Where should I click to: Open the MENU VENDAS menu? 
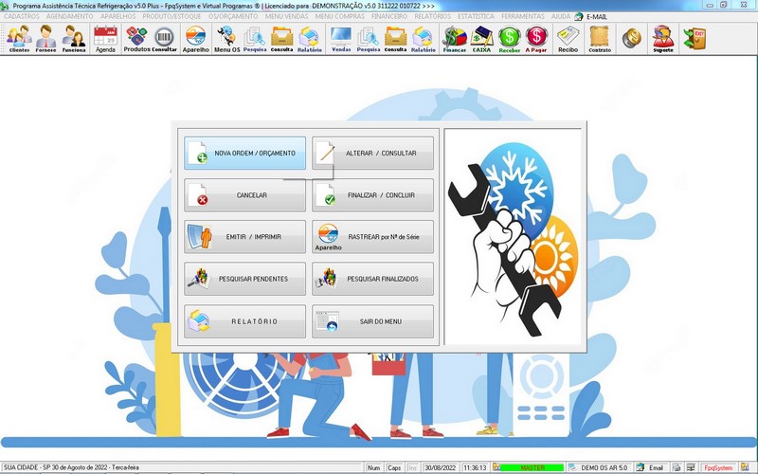(x=287, y=16)
